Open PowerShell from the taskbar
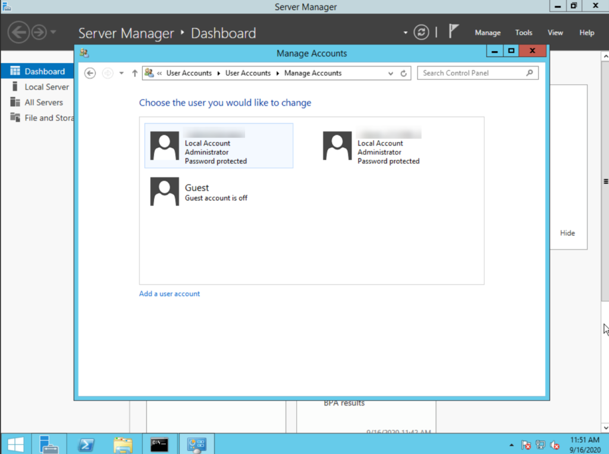 pos(86,445)
